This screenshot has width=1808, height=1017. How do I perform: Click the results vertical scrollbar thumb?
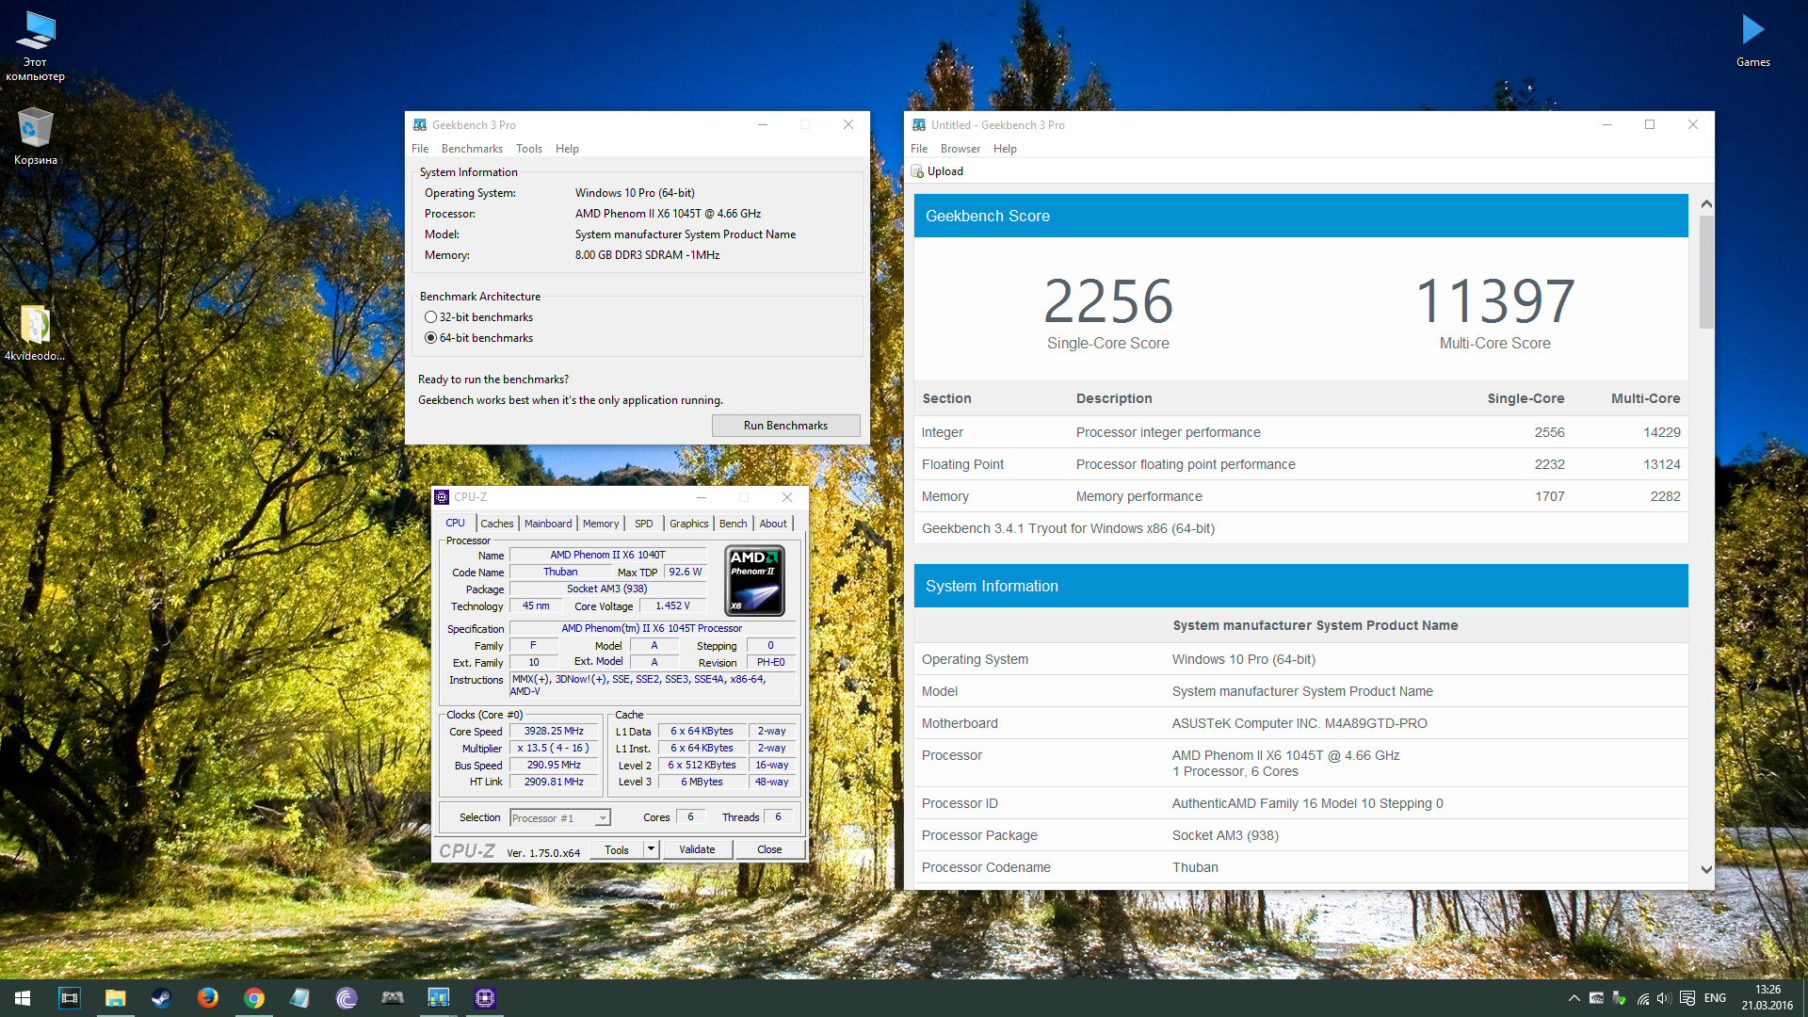(x=1706, y=273)
